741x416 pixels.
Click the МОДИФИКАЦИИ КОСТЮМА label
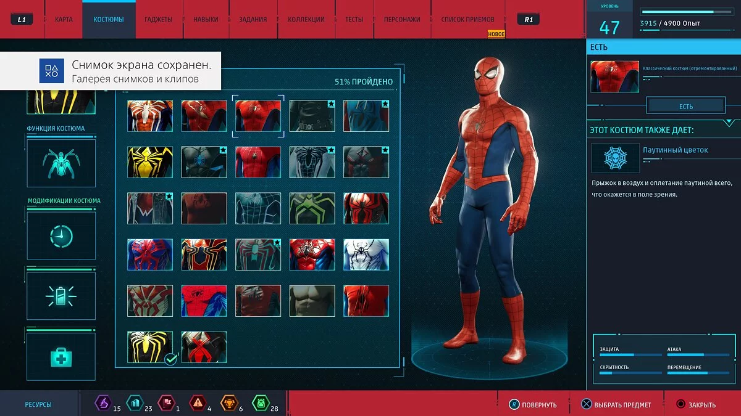click(64, 201)
